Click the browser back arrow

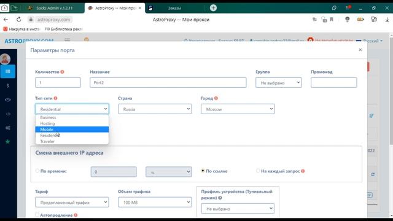6,19
